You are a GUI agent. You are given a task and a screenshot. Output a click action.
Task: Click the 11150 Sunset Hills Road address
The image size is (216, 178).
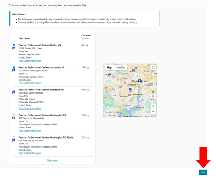tap(30, 48)
